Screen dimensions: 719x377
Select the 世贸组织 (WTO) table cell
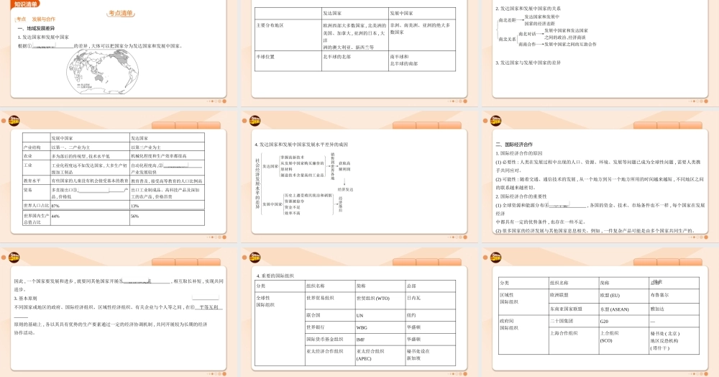coord(373,298)
